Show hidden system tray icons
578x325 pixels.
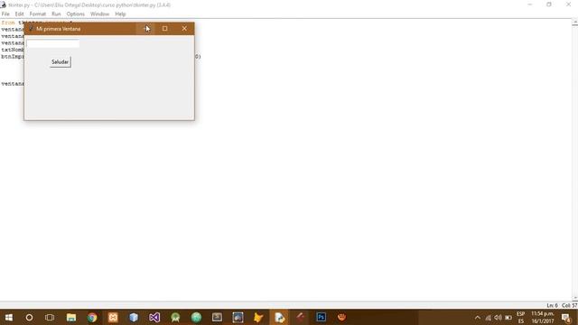(478, 318)
